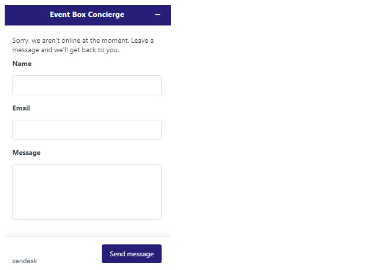Click the Message field label
The height and width of the screenshot is (270, 392).
click(x=26, y=153)
